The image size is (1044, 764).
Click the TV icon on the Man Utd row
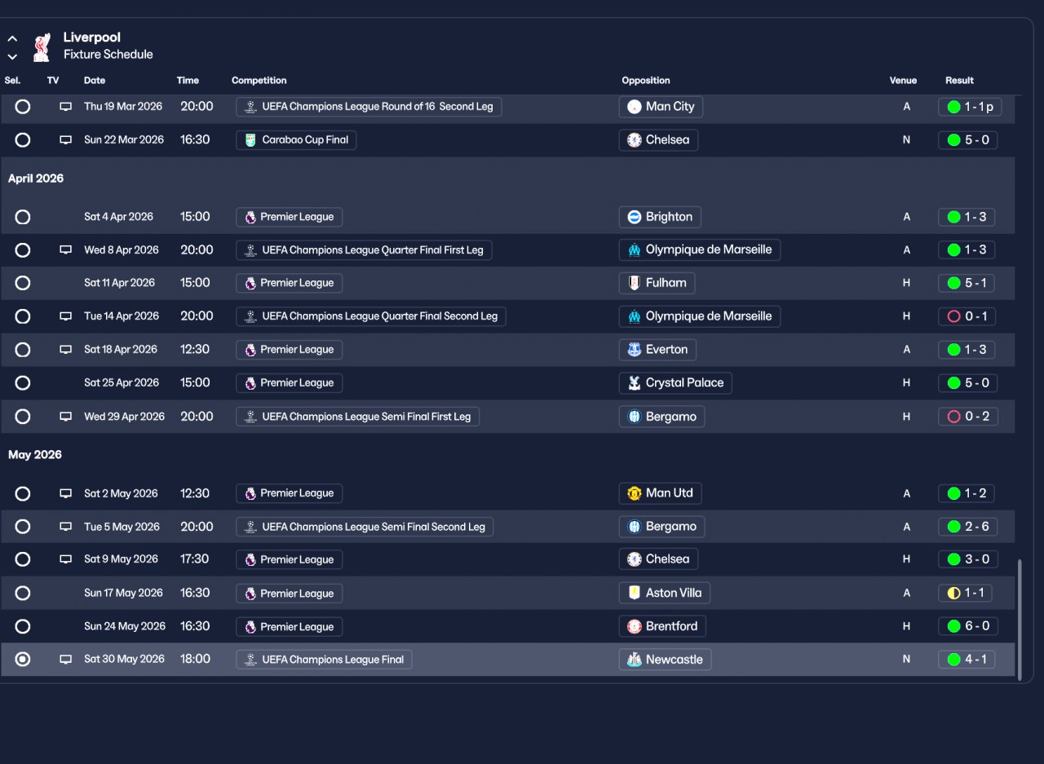[66, 493]
